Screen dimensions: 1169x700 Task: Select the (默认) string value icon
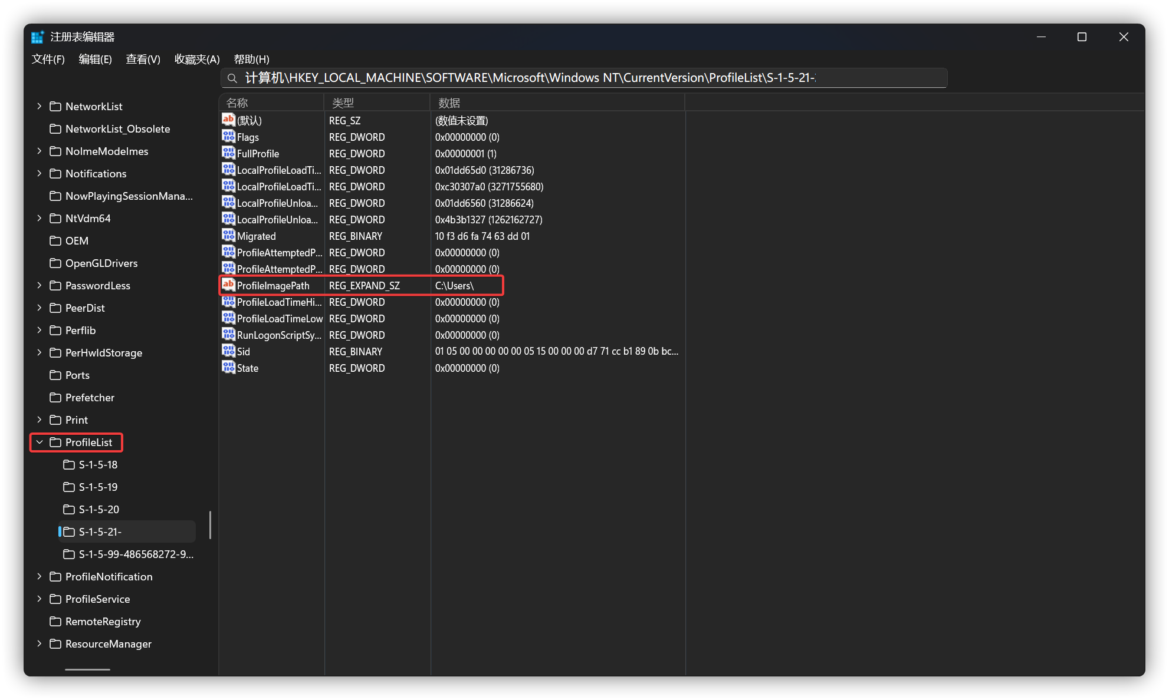pos(228,120)
